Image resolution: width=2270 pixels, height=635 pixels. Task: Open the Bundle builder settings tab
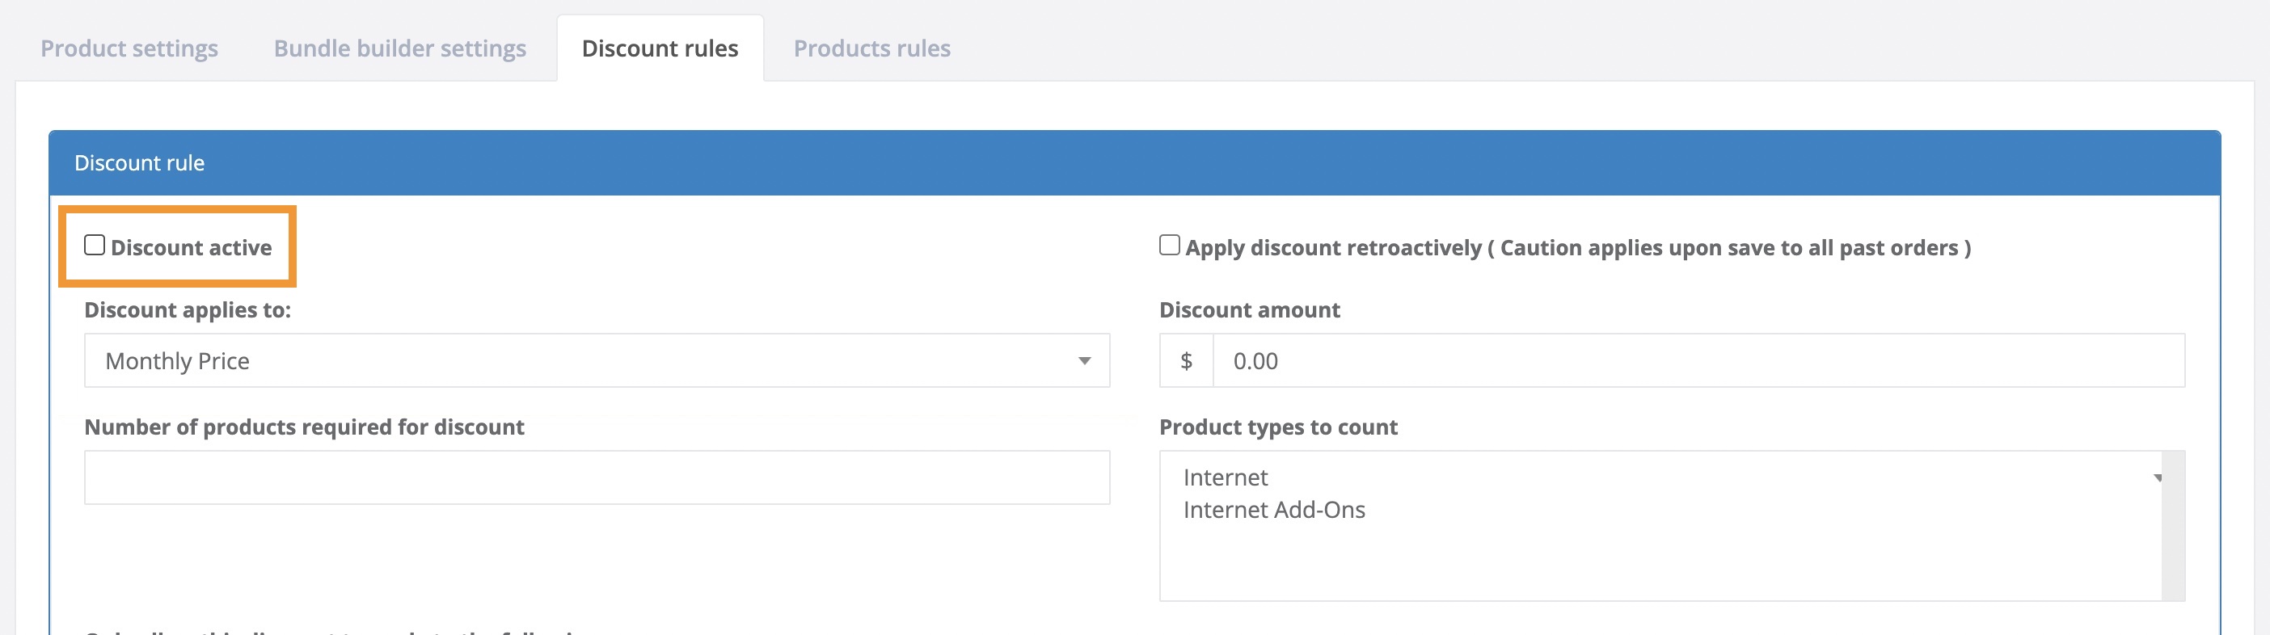point(399,48)
